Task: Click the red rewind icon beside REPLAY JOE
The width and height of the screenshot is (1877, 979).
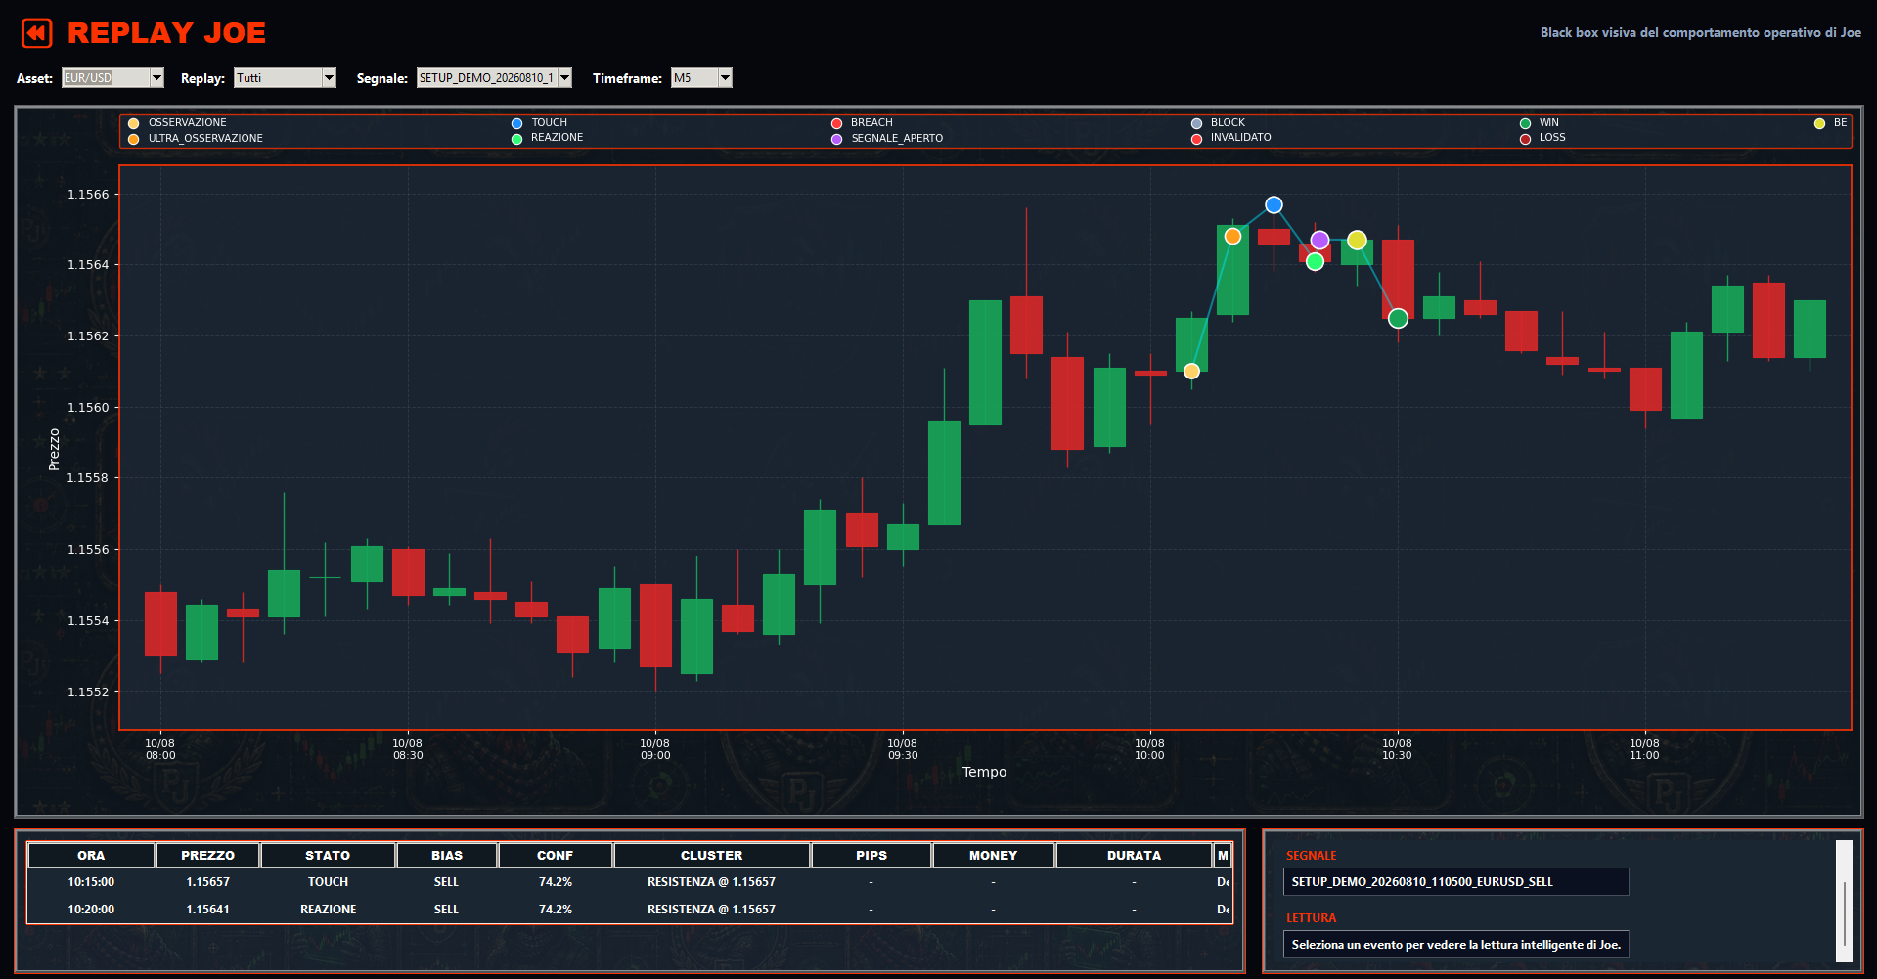Action: click(x=37, y=33)
